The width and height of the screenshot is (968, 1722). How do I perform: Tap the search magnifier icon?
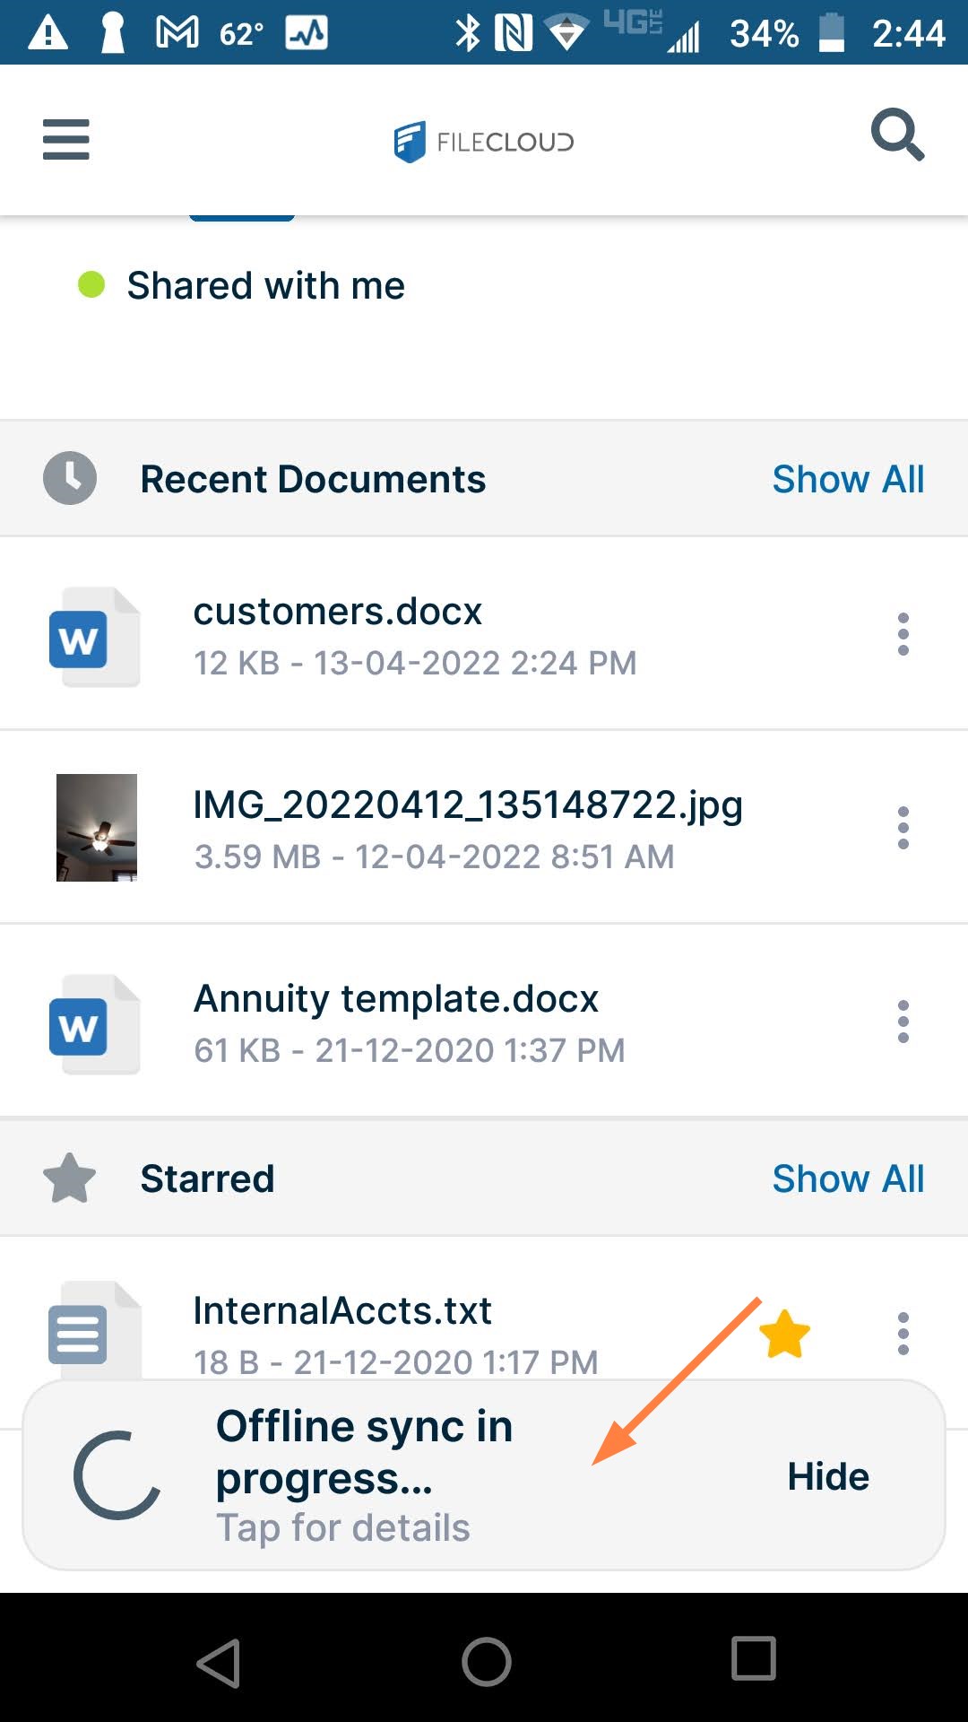tap(897, 136)
